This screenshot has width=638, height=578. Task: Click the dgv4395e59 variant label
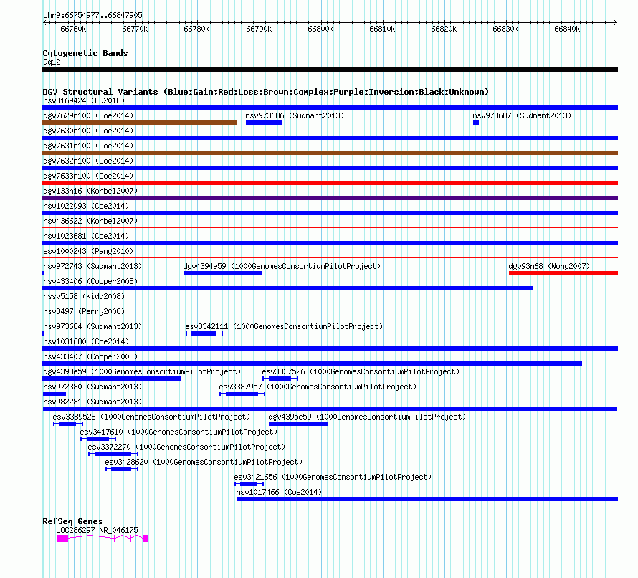point(367,417)
